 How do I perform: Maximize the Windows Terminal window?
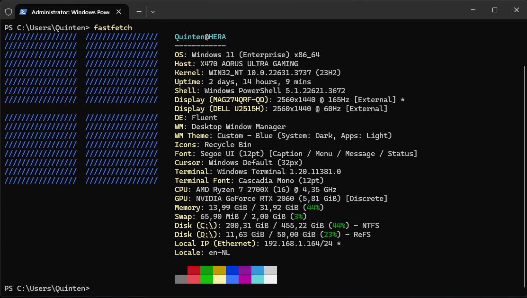494,10
